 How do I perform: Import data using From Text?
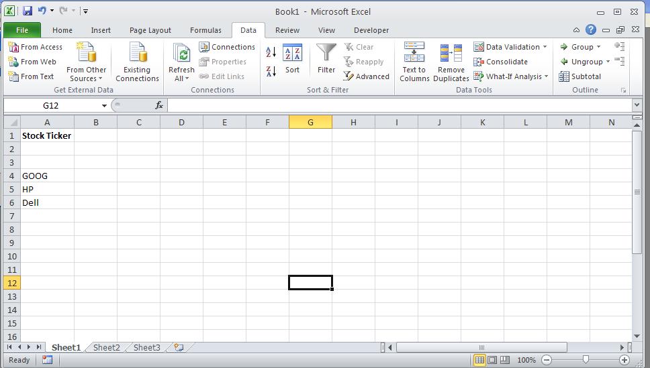(31, 76)
